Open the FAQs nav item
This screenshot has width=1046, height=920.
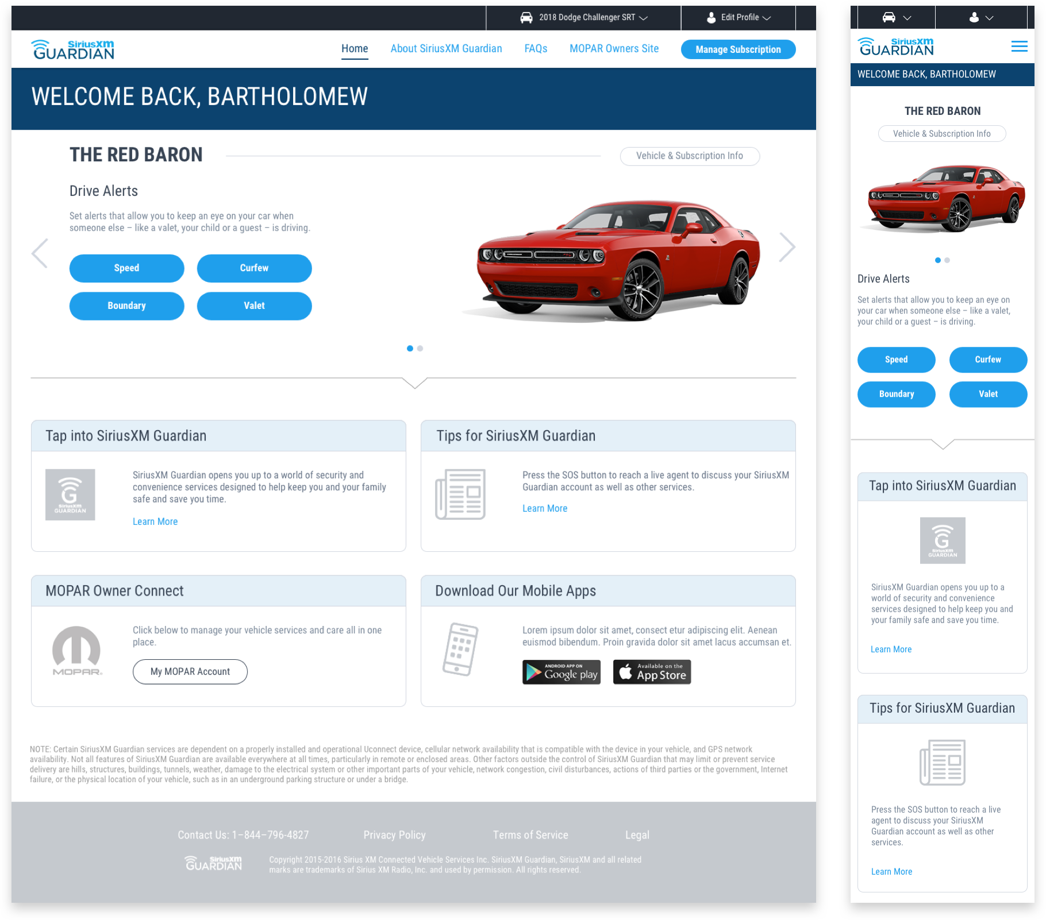point(536,49)
